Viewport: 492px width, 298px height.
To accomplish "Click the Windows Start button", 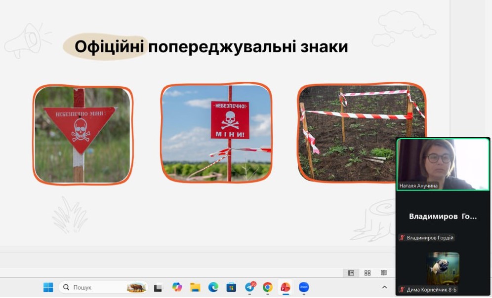I will point(48,287).
